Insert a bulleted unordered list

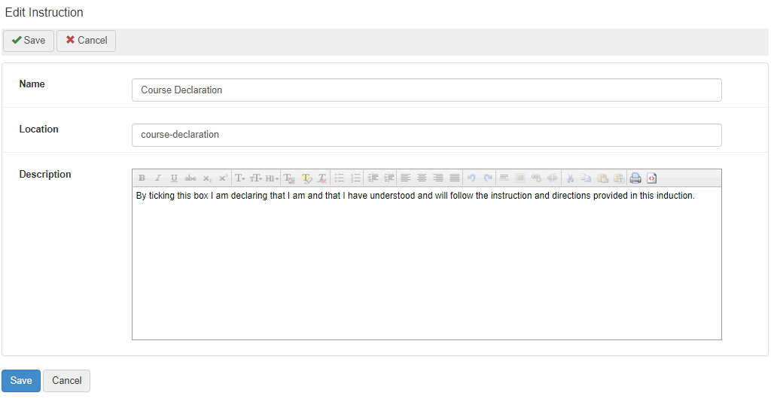(340, 178)
